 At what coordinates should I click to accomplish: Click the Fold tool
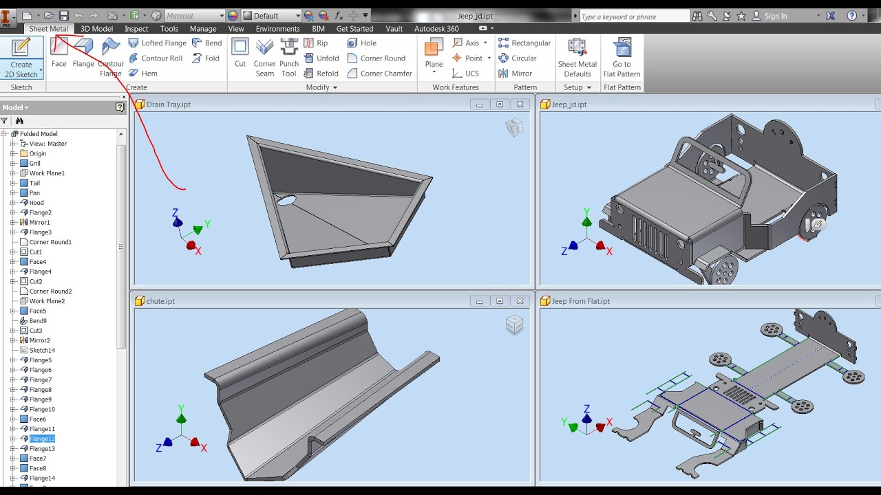[x=205, y=58]
